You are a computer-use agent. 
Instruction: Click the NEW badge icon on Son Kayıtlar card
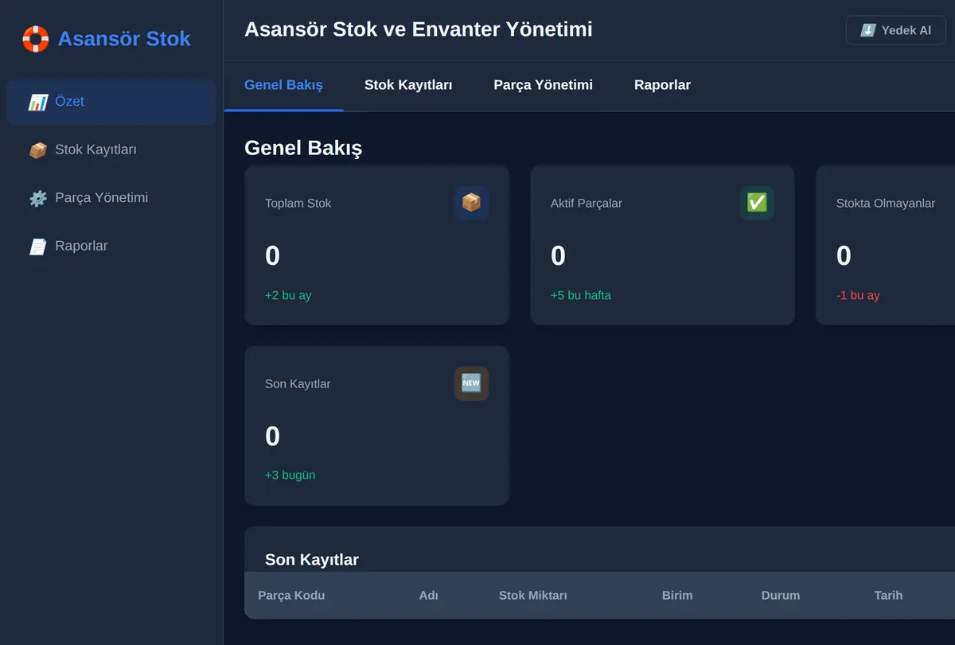pyautogui.click(x=471, y=383)
